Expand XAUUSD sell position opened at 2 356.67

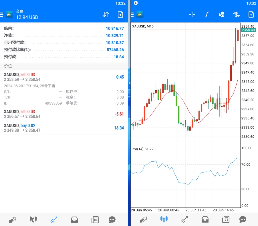tap(64, 114)
